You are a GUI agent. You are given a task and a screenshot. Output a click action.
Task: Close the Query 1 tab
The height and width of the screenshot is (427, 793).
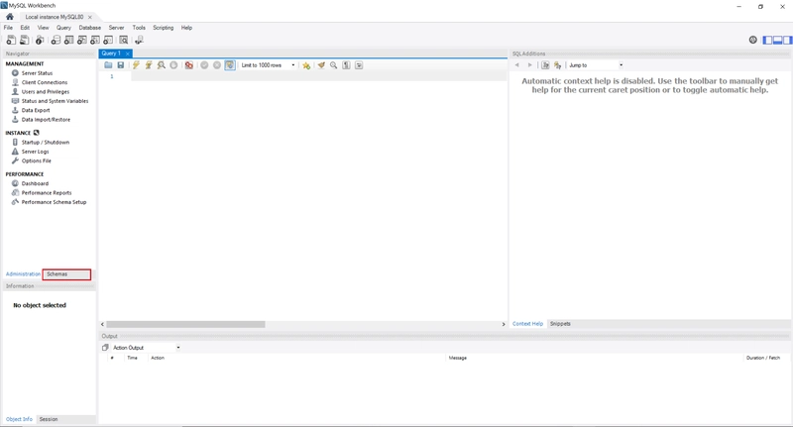coord(128,53)
